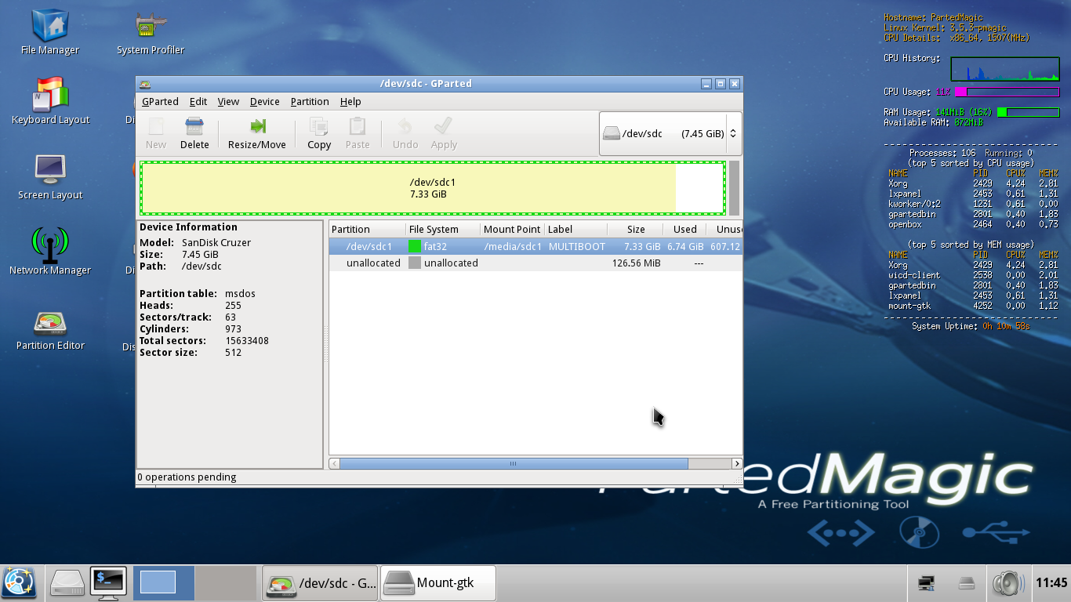Viewport: 1071px width, 602px height.
Task: Launch Network Manager from the desktop
Action: tap(50, 249)
